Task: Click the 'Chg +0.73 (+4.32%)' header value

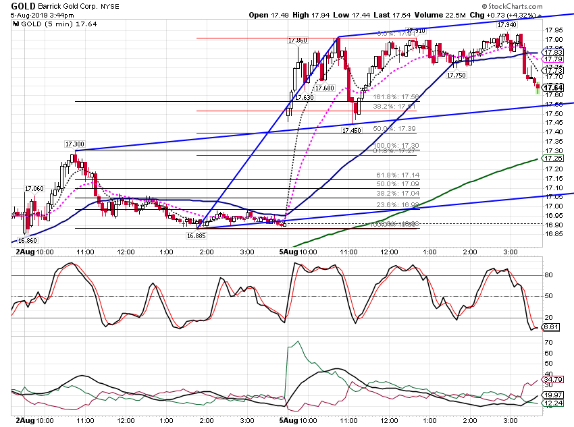Action: click(502, 15)
